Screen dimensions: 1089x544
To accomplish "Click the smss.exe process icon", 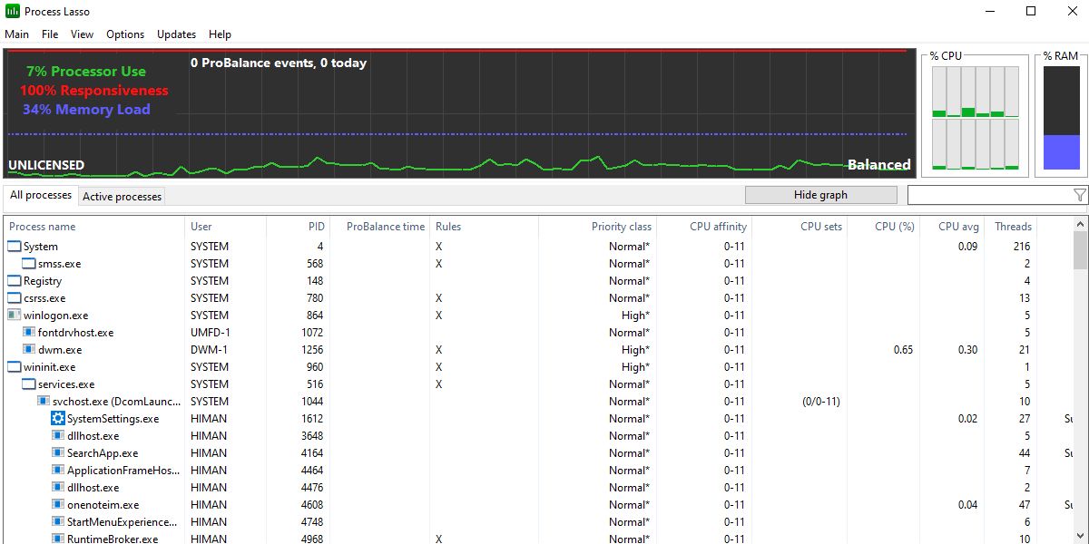I will click(x=29, y=264).
